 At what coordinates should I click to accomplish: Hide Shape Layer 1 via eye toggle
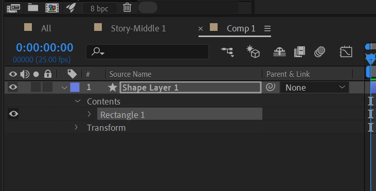click(x=13, y=87)
